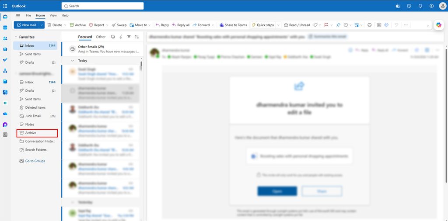Viewport: 448px width, 221px height.
Task: Open the message list filter icon
Action: click(x=129, y=37)
